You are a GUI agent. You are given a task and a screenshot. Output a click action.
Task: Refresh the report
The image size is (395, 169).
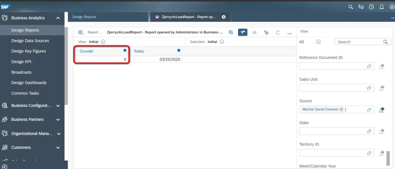pos(278,32)
